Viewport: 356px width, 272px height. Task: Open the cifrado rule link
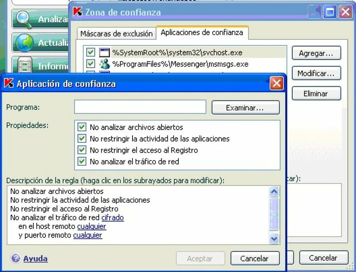(x=114, y=217)
